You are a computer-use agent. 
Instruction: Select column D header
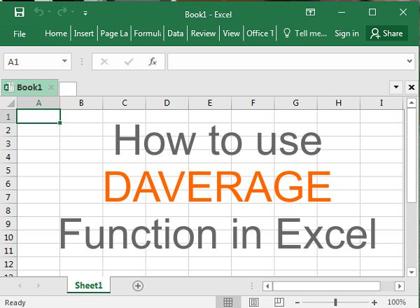(167, 103)
